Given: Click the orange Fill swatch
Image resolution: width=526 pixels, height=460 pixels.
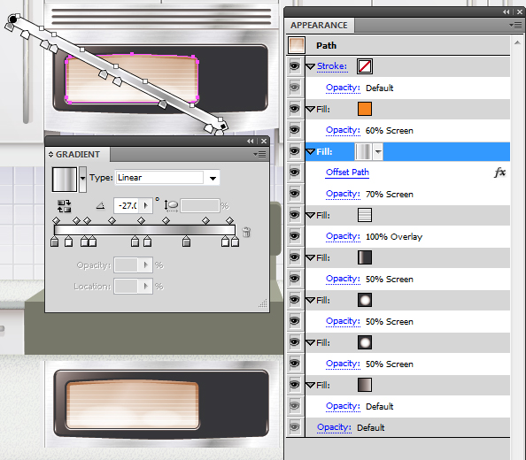Looking at the screenshot, I should (365, 109).
